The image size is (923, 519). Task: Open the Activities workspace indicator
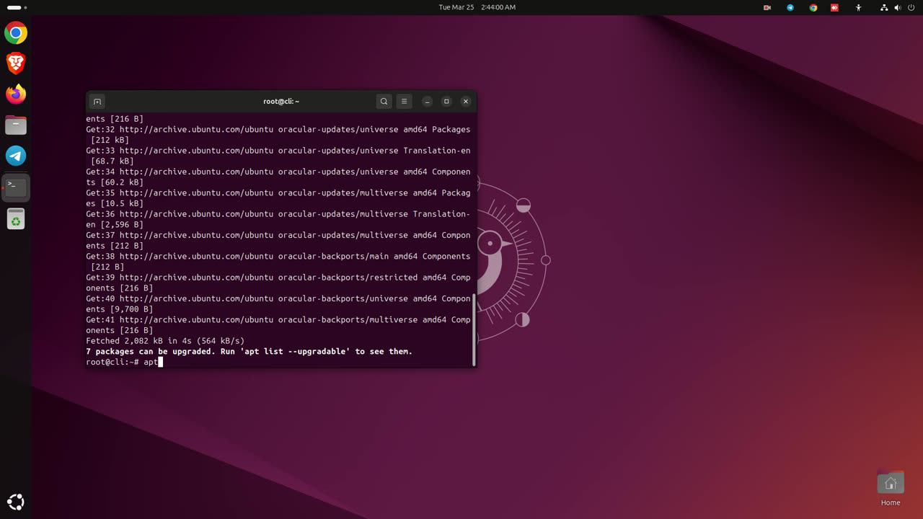17,7
